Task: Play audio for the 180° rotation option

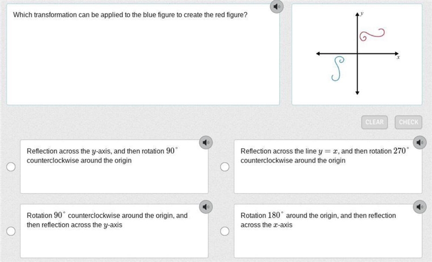Action: pos(420,206)
